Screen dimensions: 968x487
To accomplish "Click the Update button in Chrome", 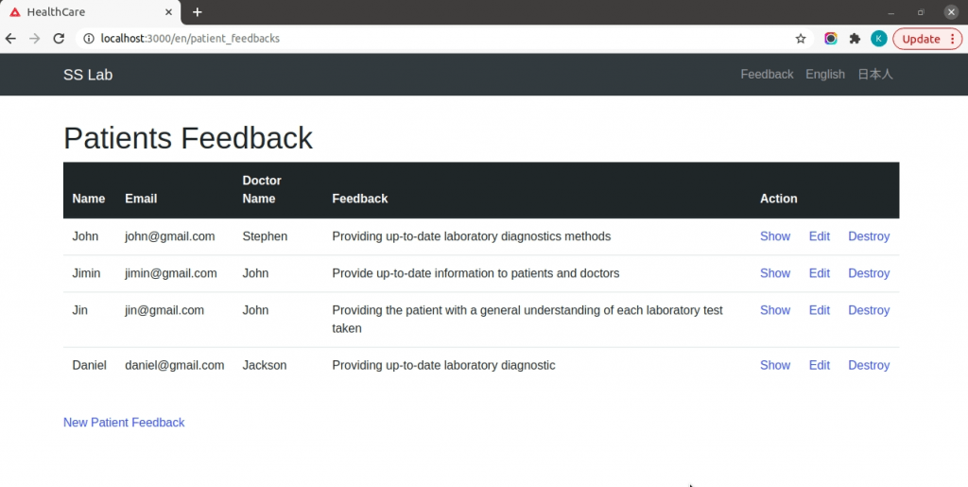I will point(927,39).
